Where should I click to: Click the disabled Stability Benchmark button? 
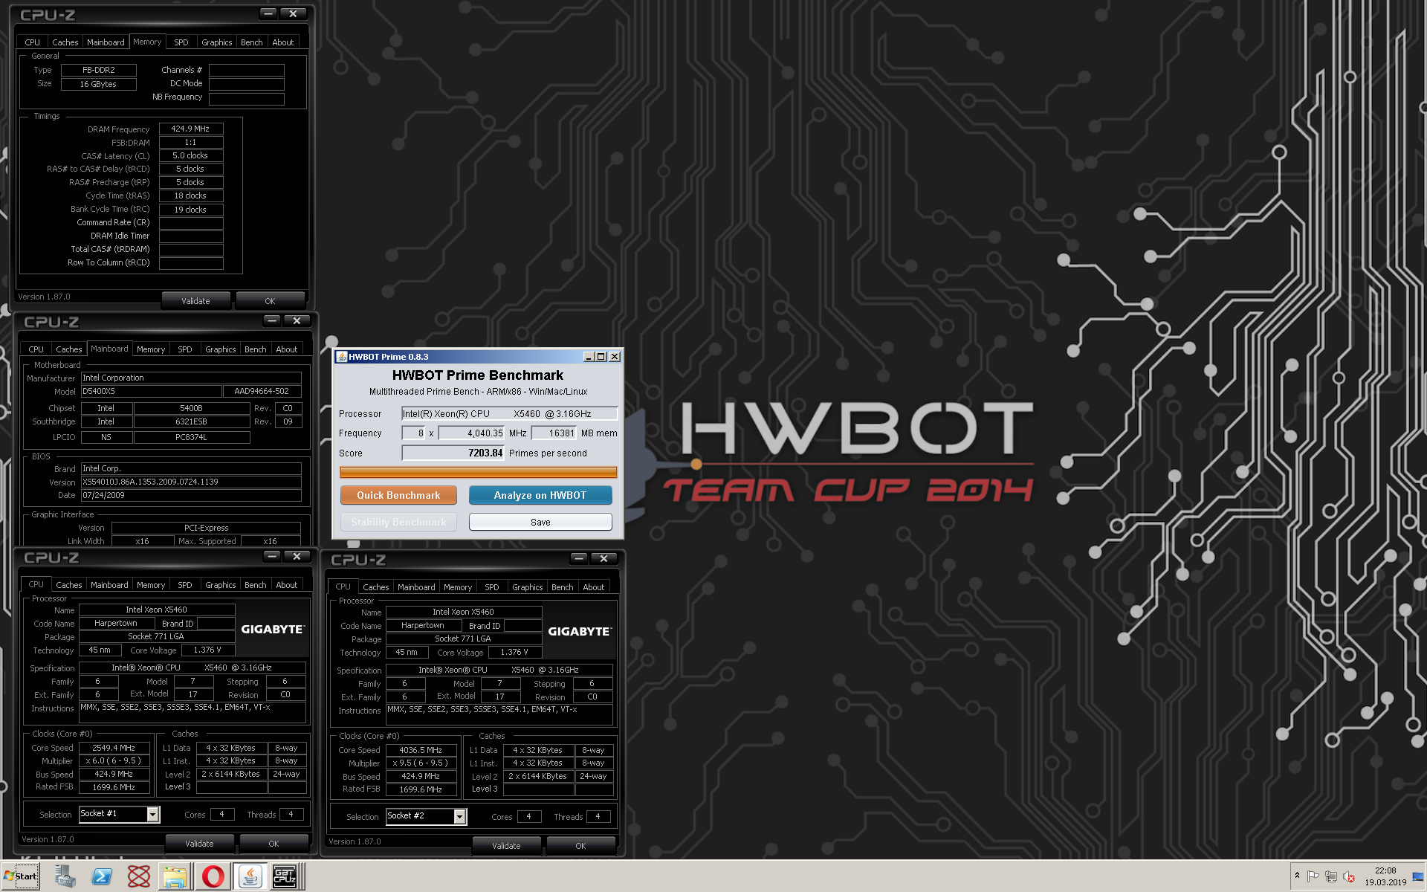[398, 522]
